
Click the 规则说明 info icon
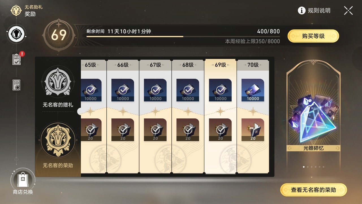(x=302, y=10)
